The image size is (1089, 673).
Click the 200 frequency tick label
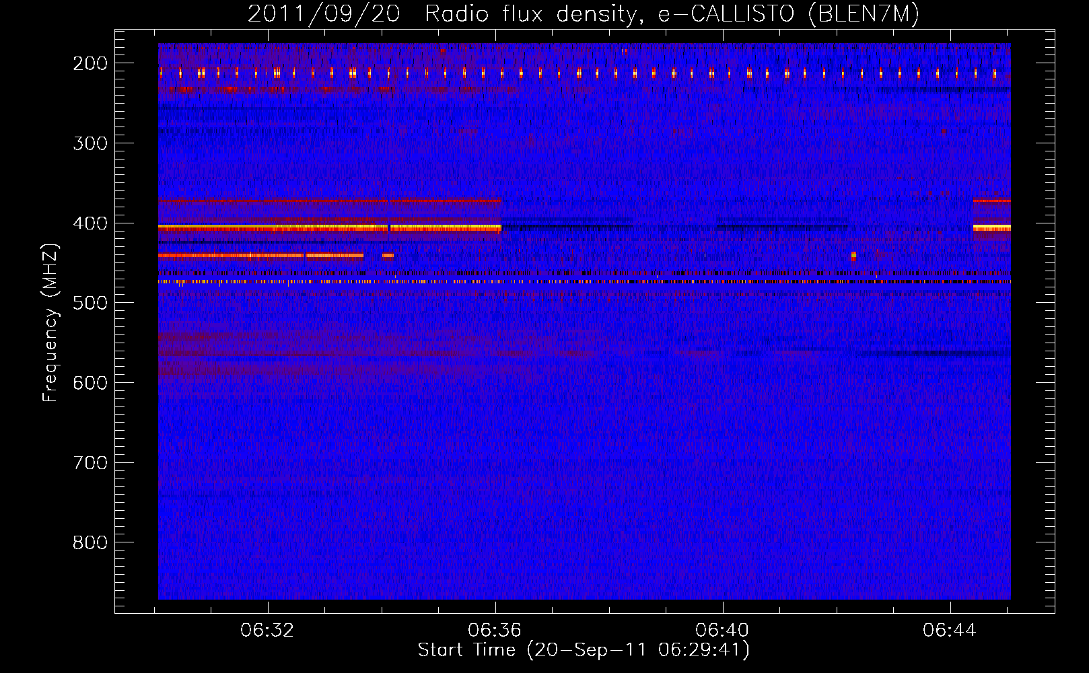tap(90, 63)
